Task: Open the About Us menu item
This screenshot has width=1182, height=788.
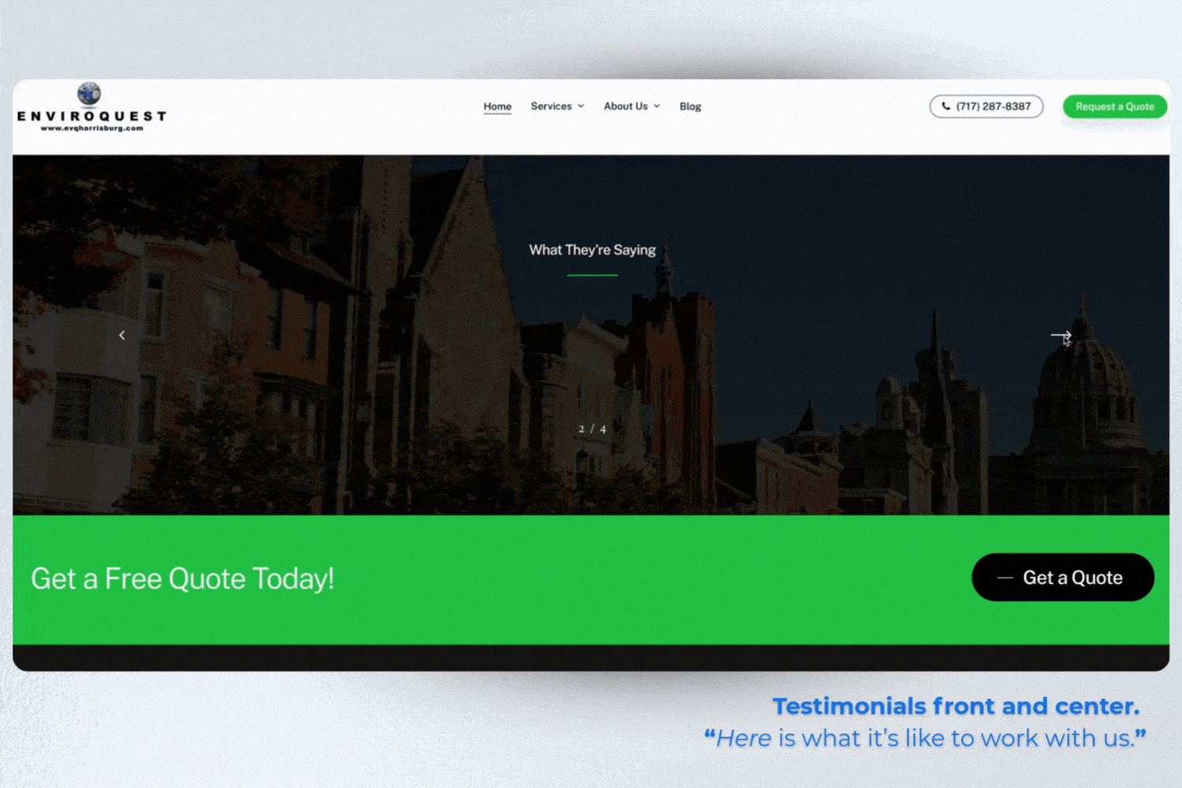Action: 626,106
